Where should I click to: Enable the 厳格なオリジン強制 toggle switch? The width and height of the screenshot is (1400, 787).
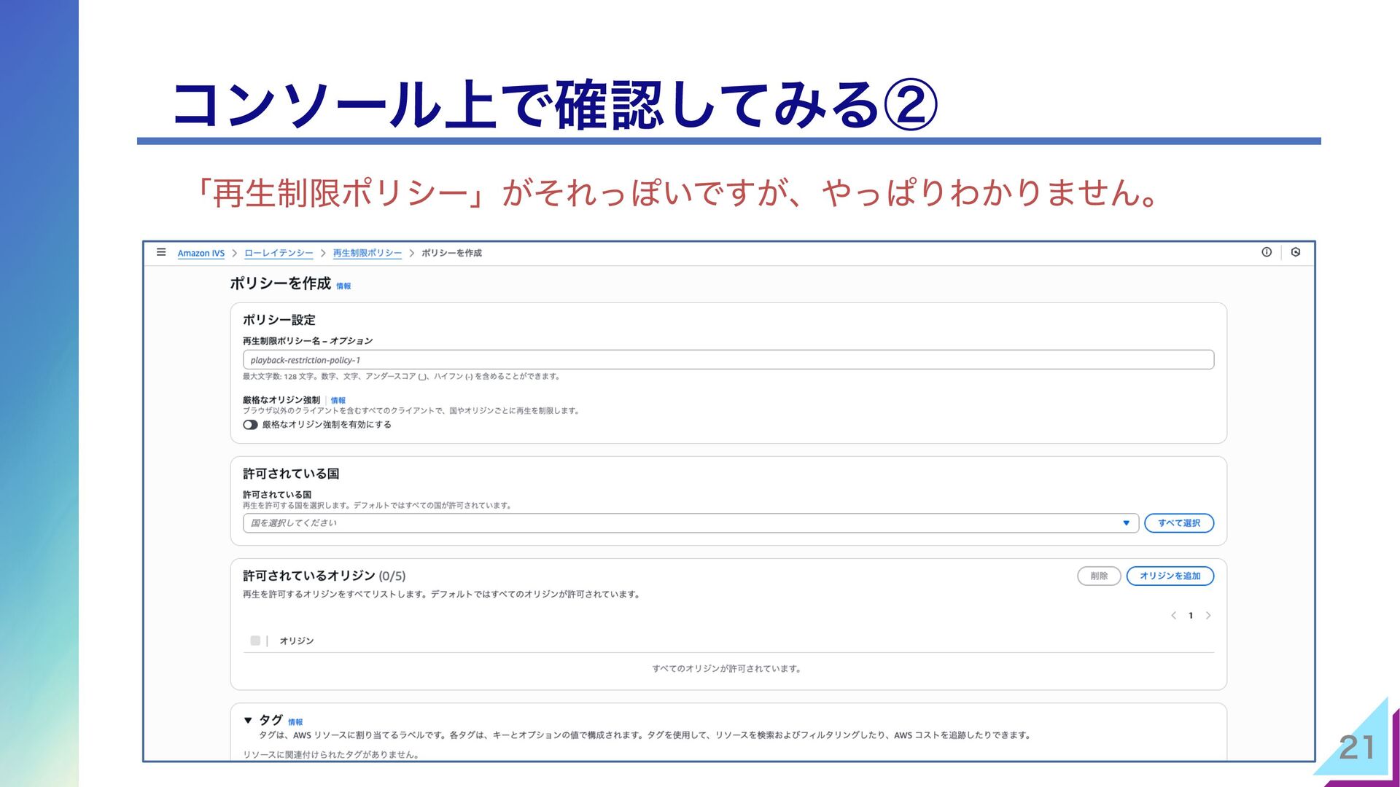click(250, 425)
